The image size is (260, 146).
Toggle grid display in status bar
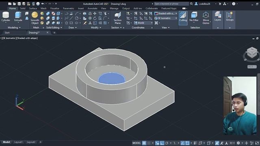pyautogui.click(x=144, y=143)
